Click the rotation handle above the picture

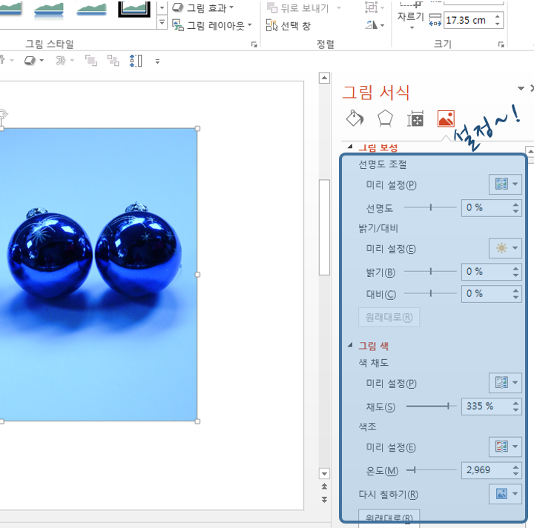(x=3, y=113)
